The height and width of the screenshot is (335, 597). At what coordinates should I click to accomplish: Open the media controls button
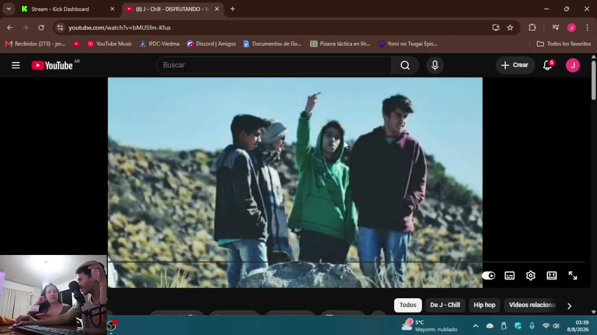[x=555, y=27]
